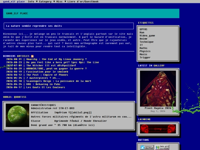Go to gand_elf place home link
Screen dimensions: 200x150
coord(14,1)
